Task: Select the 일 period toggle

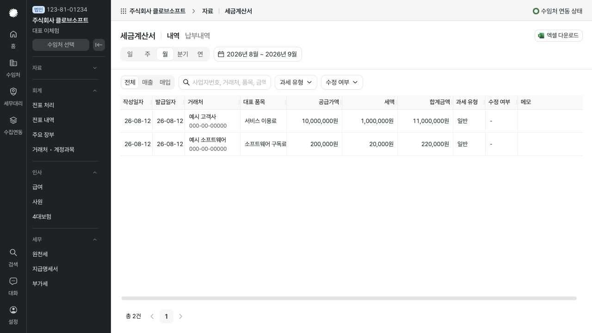Action: pos(130,54)
